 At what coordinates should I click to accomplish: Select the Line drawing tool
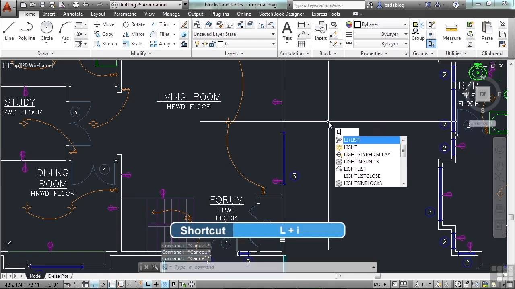coord(9,31)
